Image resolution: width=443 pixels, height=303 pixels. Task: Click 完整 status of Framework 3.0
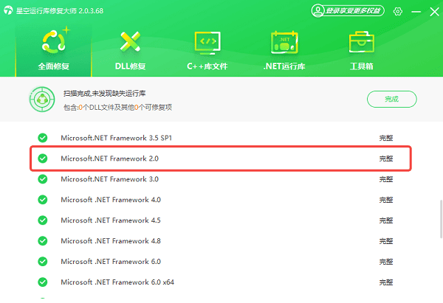pos(386,179)
